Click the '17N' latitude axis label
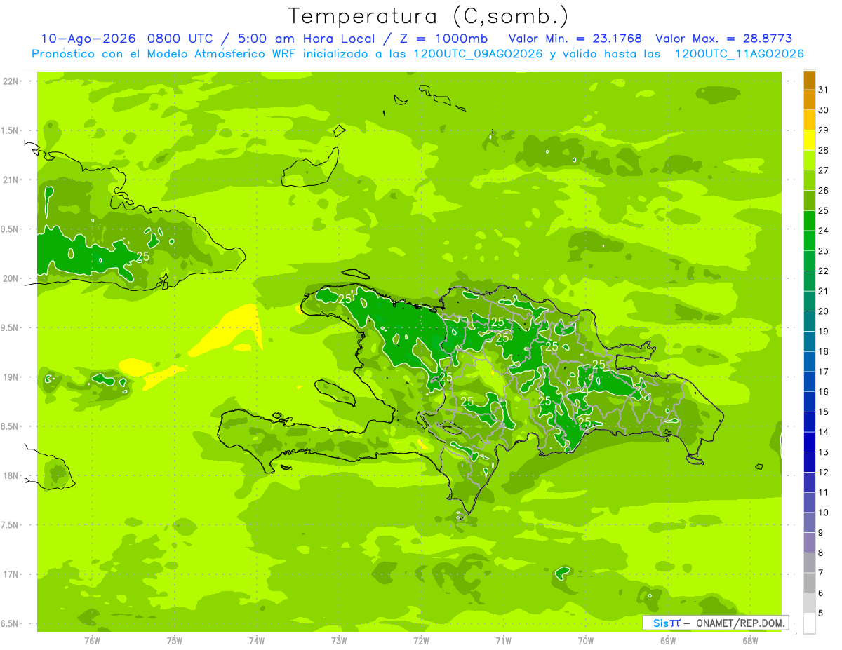 point(10,575)
